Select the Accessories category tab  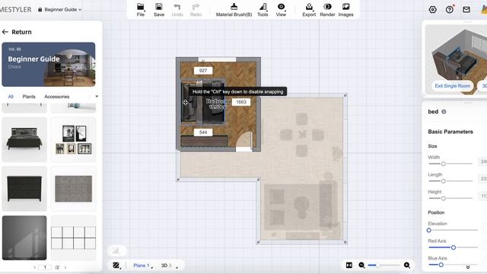[x=57, y=97]
